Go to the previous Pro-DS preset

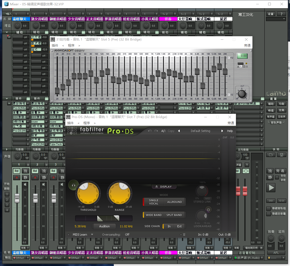(x=179, y=131)
